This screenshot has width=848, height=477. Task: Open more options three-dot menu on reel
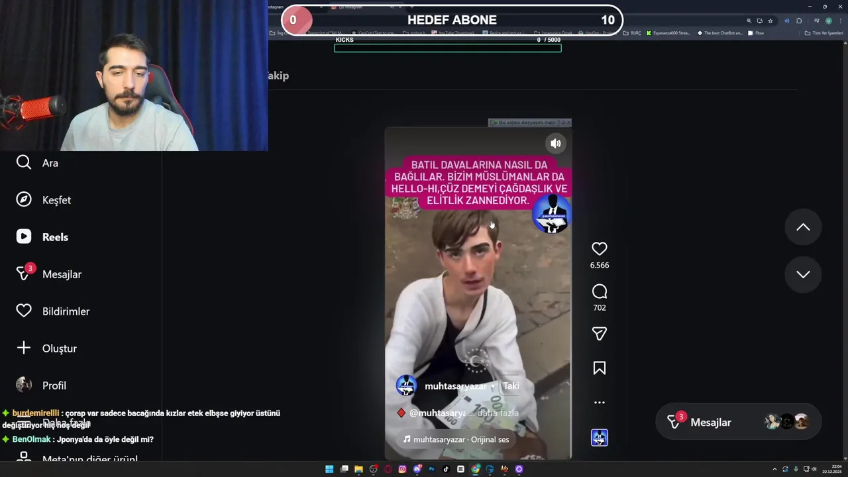pos(600,402)
